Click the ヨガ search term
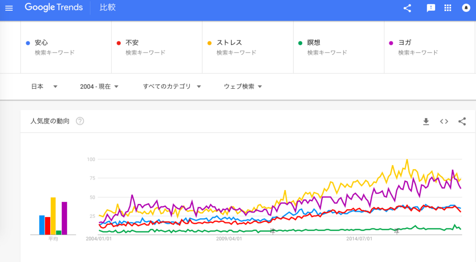Screen dimensions: 476x262 404,43
